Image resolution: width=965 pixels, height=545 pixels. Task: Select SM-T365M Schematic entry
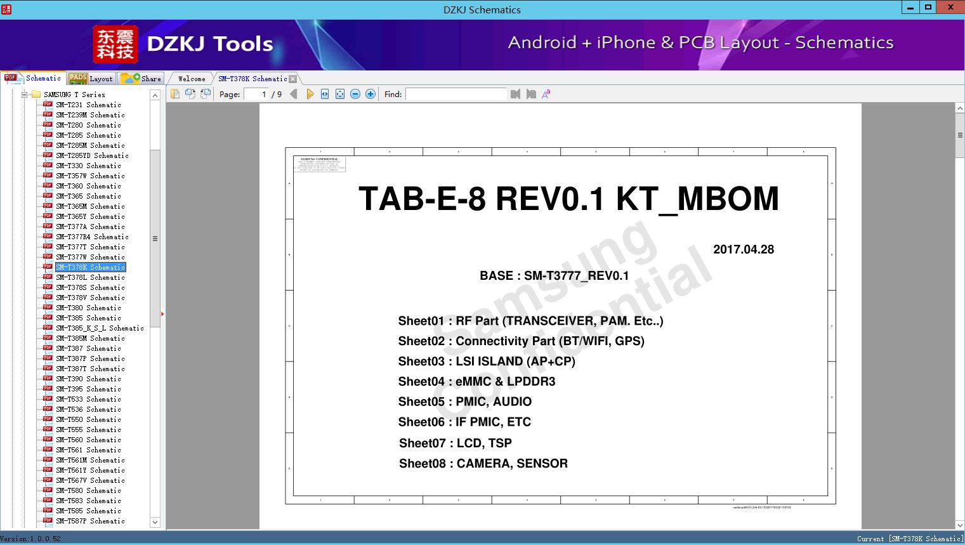point(90,206)
